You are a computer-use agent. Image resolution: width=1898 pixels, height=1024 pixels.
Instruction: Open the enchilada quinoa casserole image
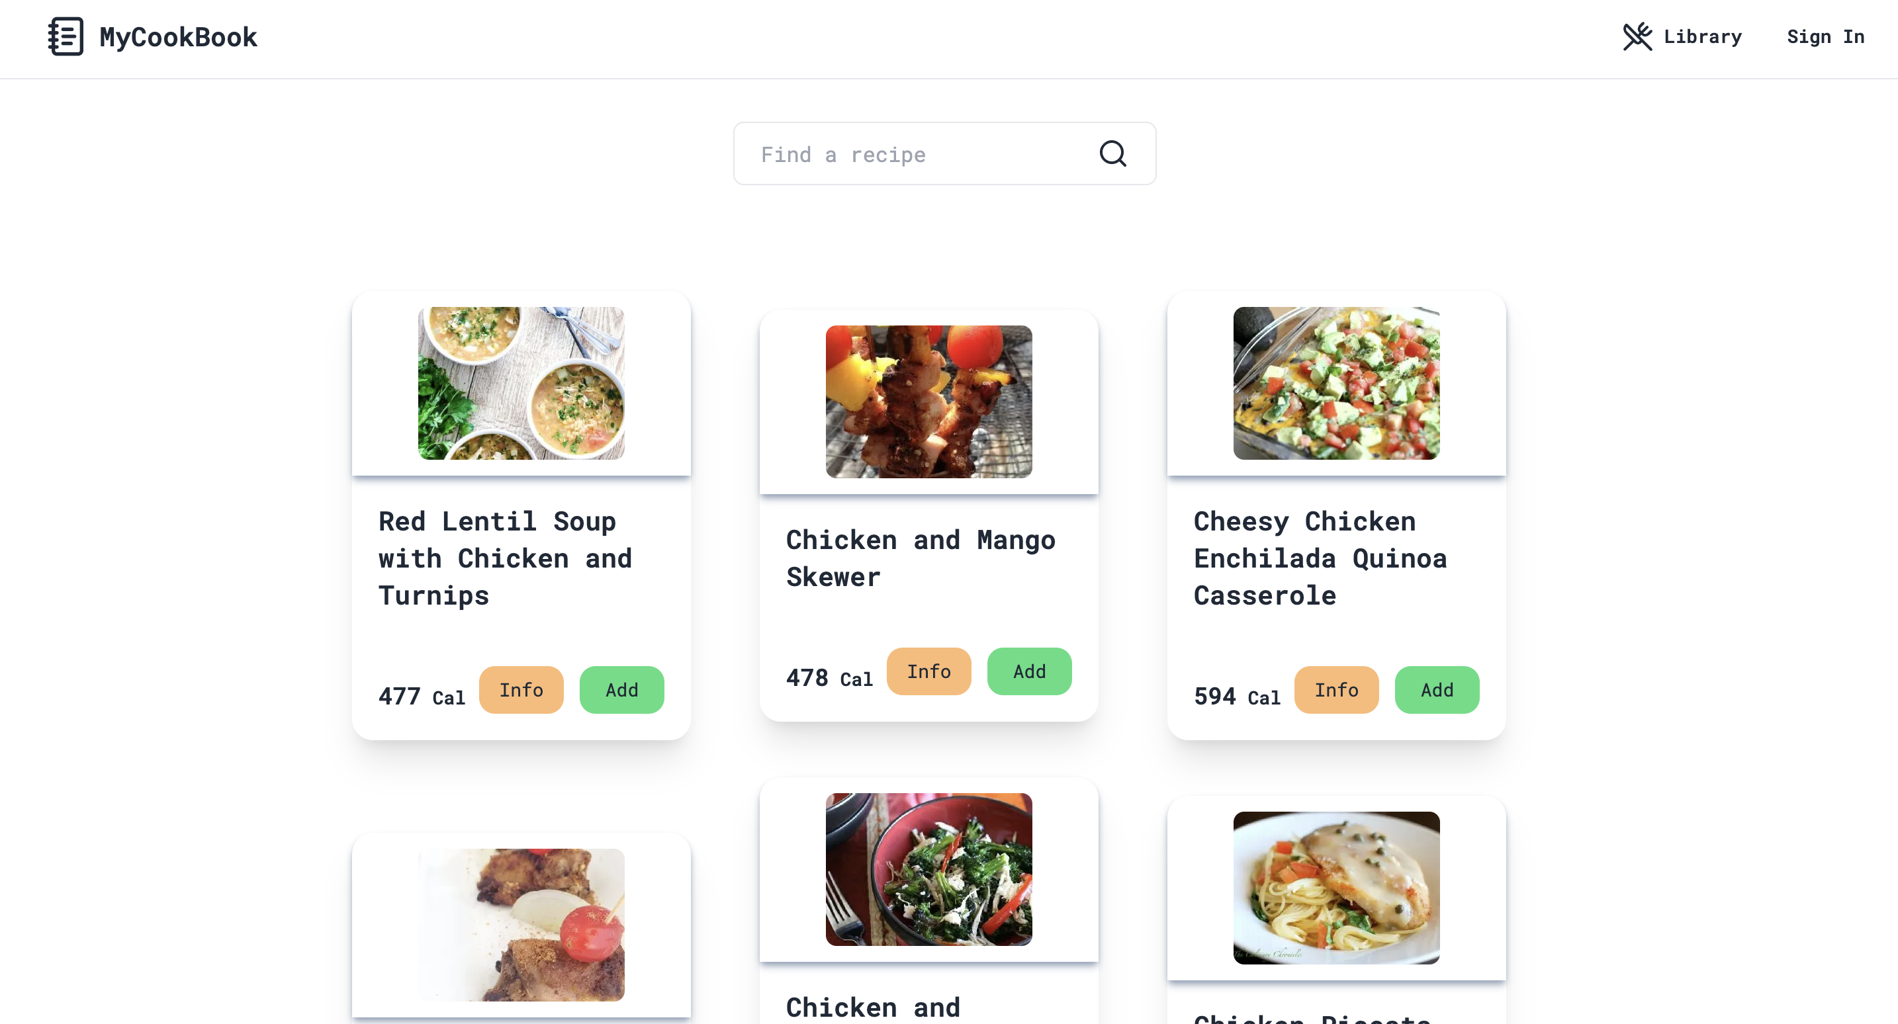point(1336,383)
